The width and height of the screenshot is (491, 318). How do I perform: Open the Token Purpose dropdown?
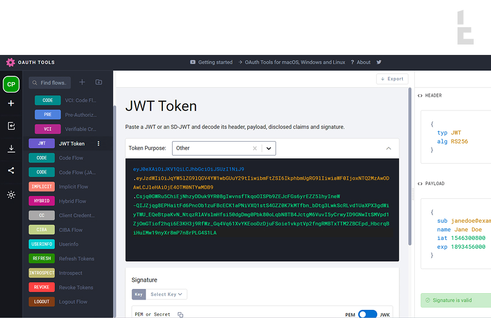269,148
